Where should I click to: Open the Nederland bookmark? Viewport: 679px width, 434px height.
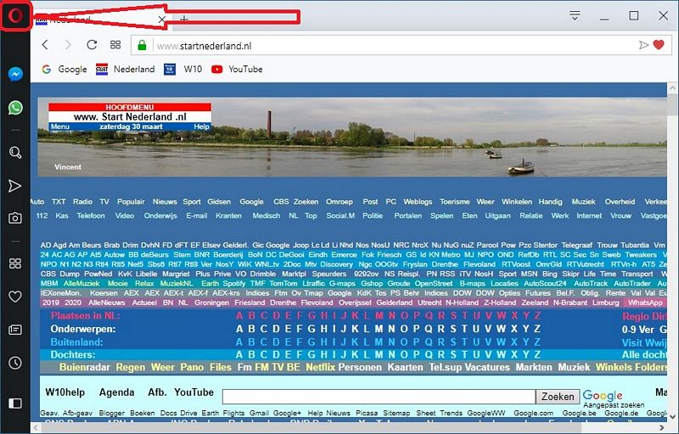point(125,70)
